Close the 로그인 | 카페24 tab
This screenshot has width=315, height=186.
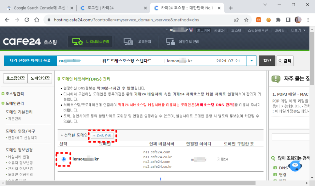point(145,8)
